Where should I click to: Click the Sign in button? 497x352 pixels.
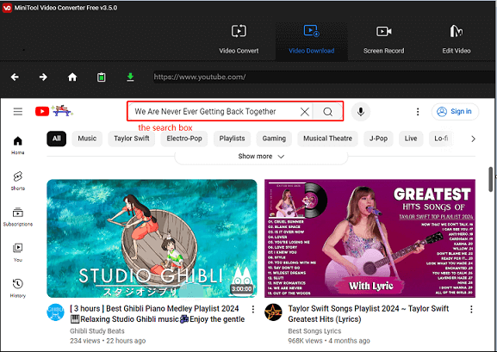tap(455, 112)
